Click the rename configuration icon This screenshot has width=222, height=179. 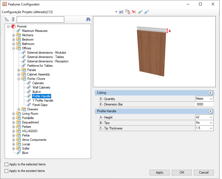(x=121, y=12)
